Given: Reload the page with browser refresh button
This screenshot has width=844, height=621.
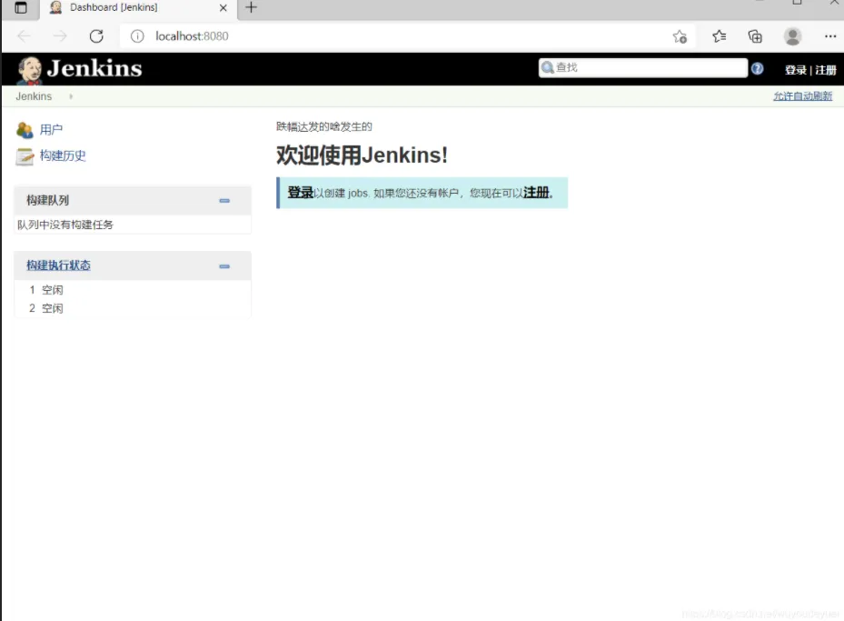Looking at the screenshot, I should click(x=96, y=36).
